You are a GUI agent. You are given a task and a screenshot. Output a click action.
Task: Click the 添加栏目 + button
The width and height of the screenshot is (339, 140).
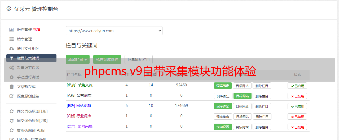[x=78, y=59]
